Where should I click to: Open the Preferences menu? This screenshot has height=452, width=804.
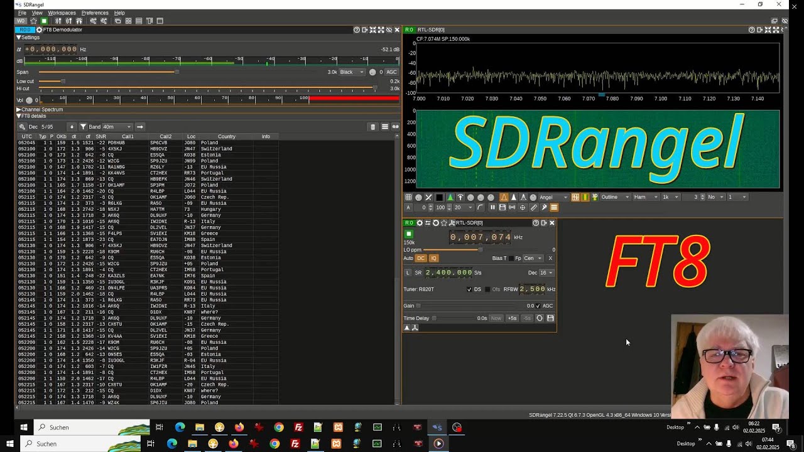tap(95, 13)
